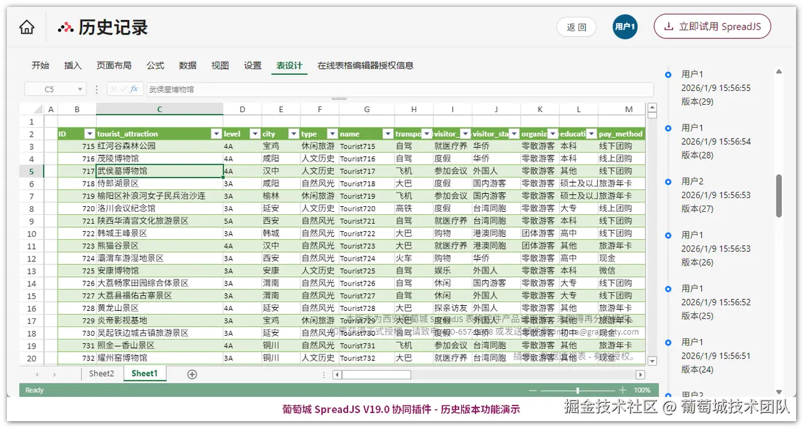Open the name column filter dropdown
The width and height of the screenshot is (803, 428).
tap(388, 133)
